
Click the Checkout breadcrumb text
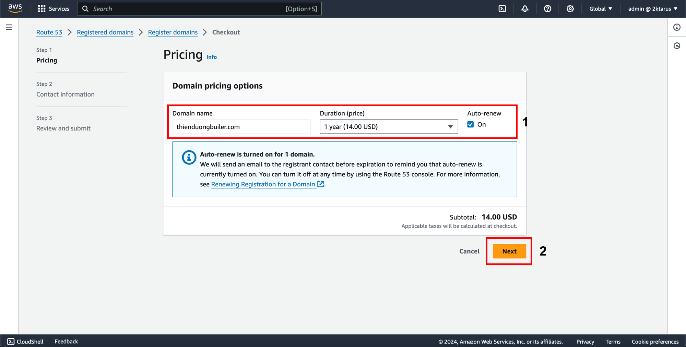pos(226,32)
